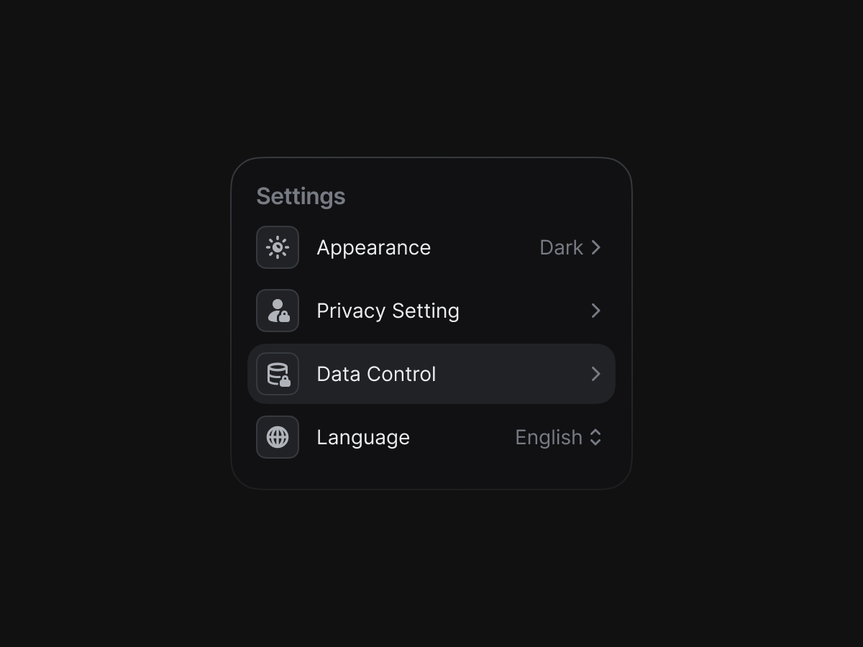Click the globe symbol next to Language
The height and width of the screenshot is (647, 863).
[278, 437]
